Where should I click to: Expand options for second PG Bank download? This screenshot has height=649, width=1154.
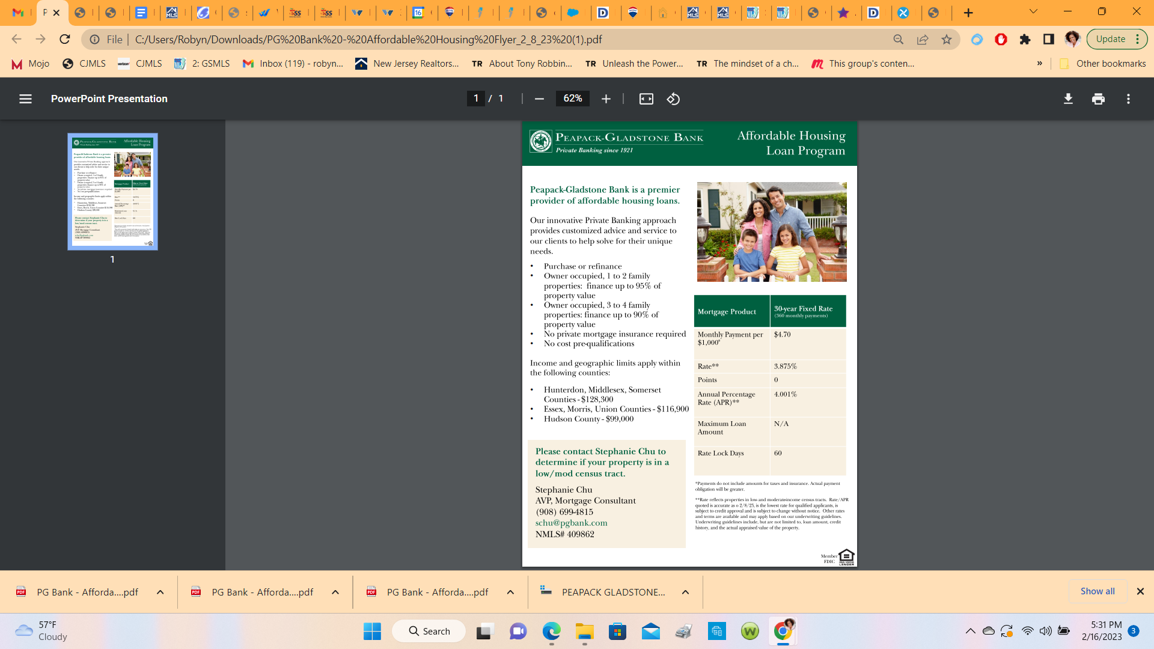tap(335, 592)
